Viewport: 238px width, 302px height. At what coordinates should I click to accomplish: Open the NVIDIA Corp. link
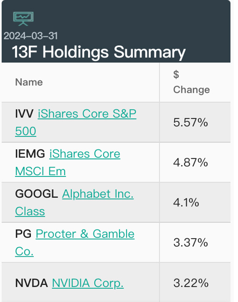click(x=88, y=283)
